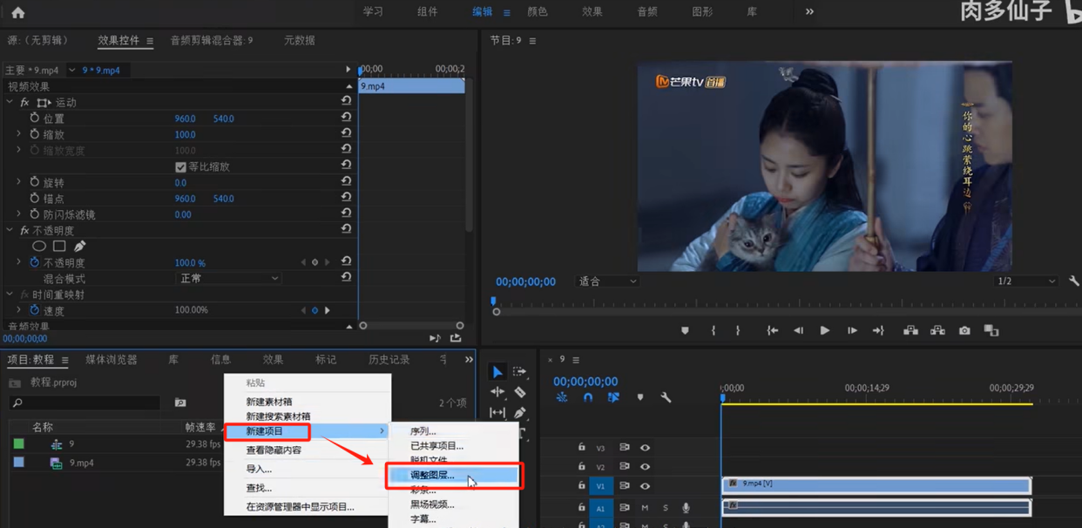Choose 序列 from the new item submenu
The height and width of the screenshot is (528, 1082).
[x=423, y=431]
